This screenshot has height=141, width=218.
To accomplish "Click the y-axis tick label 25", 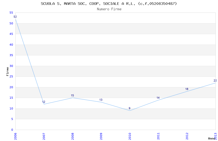I will pos(11,77).
